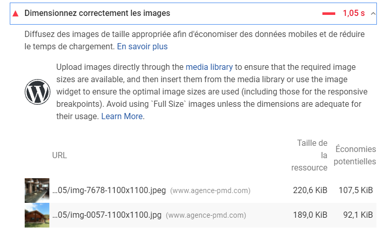Select the 92,1 KiB potential savings cell
The image size is (380, 228).
coord(358,215)
